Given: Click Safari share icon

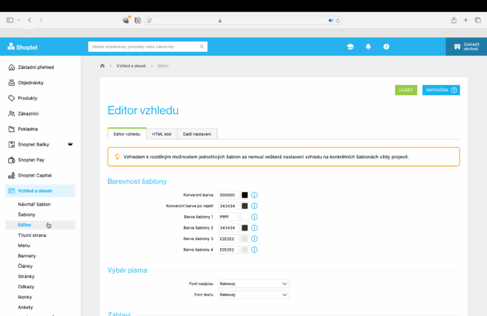Looking at the screenshot, I should (454, 20).
